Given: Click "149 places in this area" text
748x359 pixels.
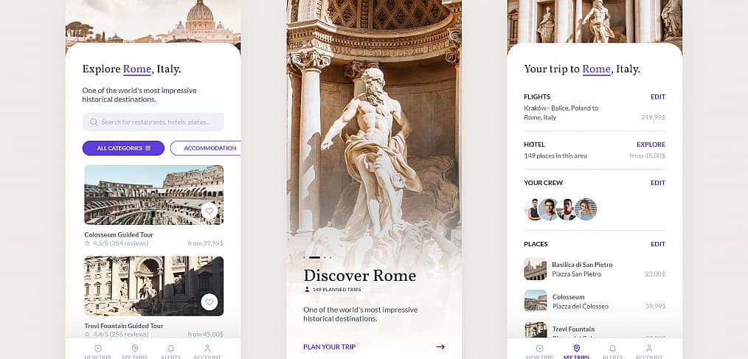Looking at the screenshot, I should [555, 156].
